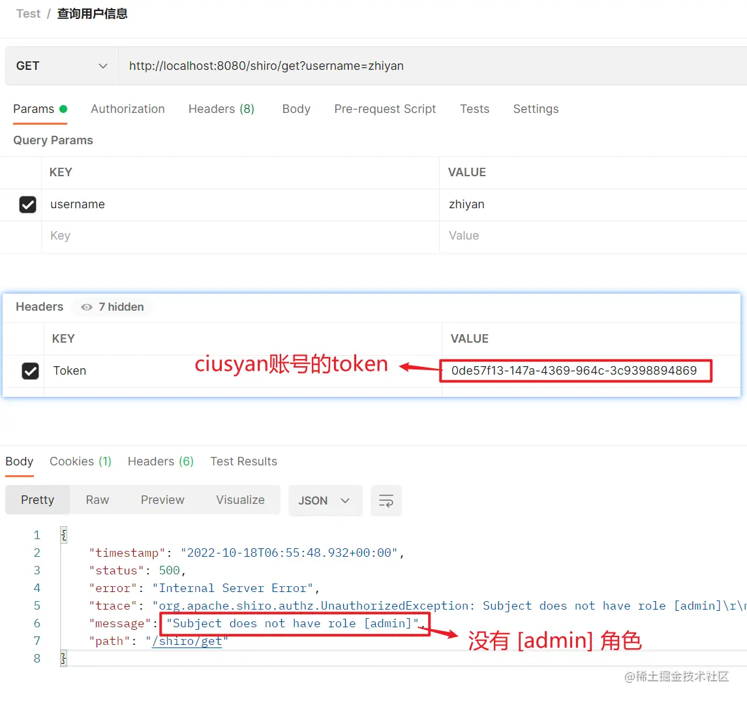Click the KEY column header in Query Params
This screenshot has width=747, height=701.
click(x=61, y=172)
